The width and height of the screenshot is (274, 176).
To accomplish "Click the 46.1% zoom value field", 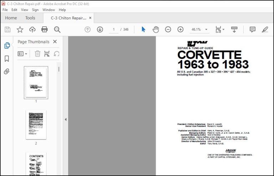I will [196, 30].
